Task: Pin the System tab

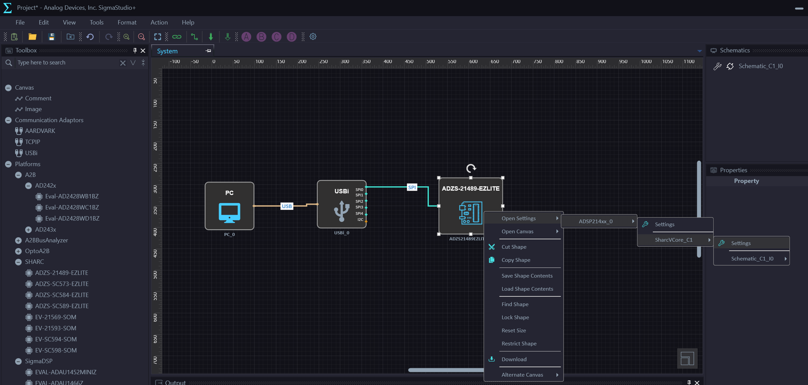Action: coord(208,51)
